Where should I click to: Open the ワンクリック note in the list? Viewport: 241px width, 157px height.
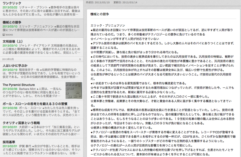coord(42,9)
